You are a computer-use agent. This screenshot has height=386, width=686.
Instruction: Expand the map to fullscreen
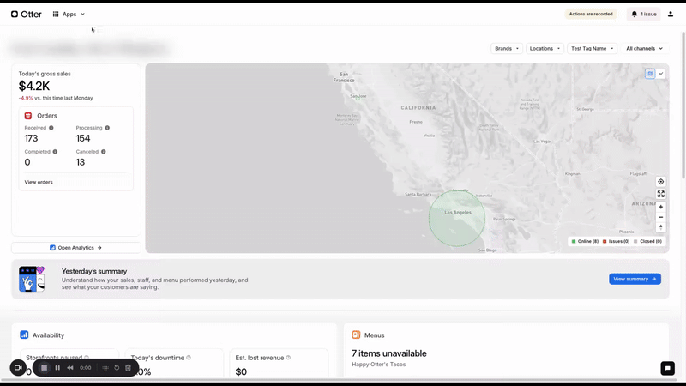point(660,194)
